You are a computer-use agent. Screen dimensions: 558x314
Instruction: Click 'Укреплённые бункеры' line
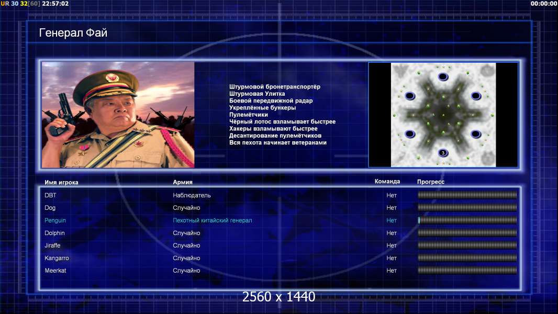(x=263, y=108)
